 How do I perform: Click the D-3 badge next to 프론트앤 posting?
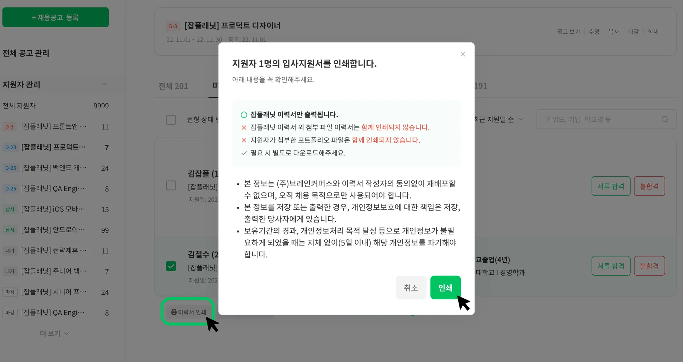tap(9, 127)
